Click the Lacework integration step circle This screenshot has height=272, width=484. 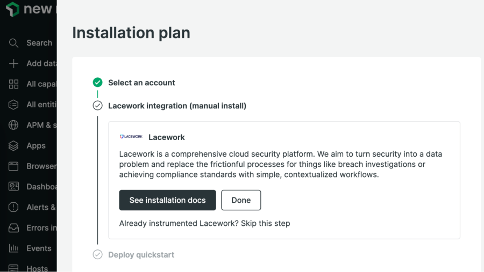coord(97,106)
